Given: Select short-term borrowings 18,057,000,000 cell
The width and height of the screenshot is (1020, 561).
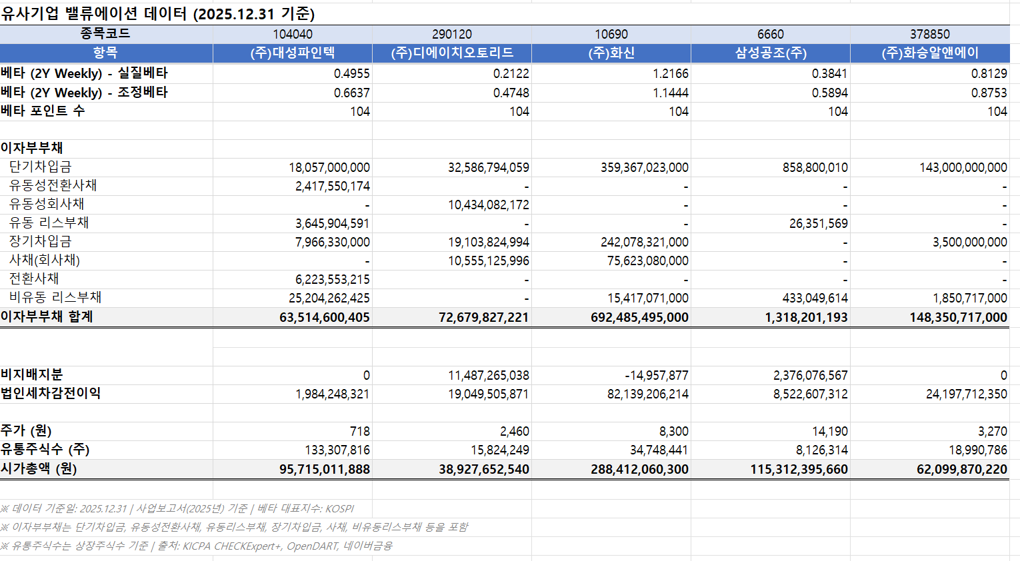Looking at the screenshot, I should [x=329, y=168].
